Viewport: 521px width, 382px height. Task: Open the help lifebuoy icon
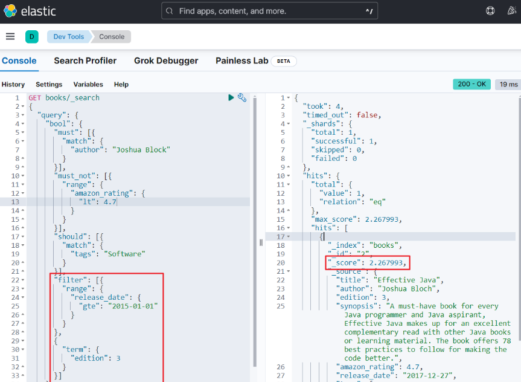490,11
